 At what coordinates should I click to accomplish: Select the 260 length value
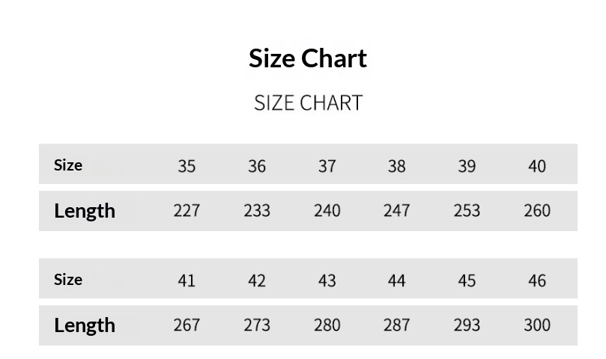click(x=537, y=211)
